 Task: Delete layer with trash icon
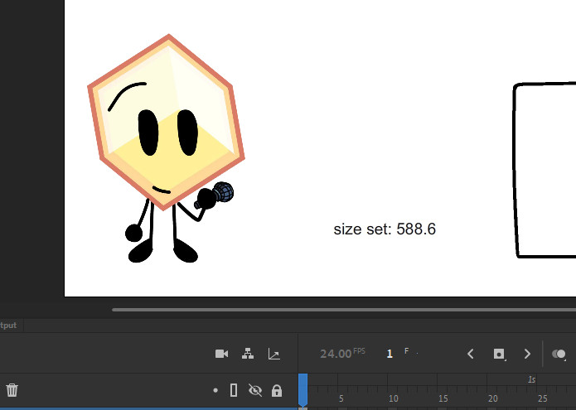[12, 390]
